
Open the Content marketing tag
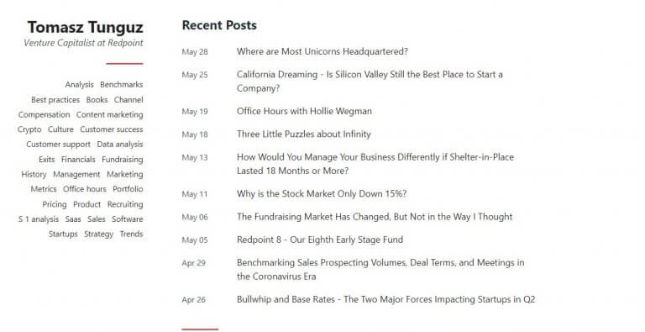click(109, 114)
